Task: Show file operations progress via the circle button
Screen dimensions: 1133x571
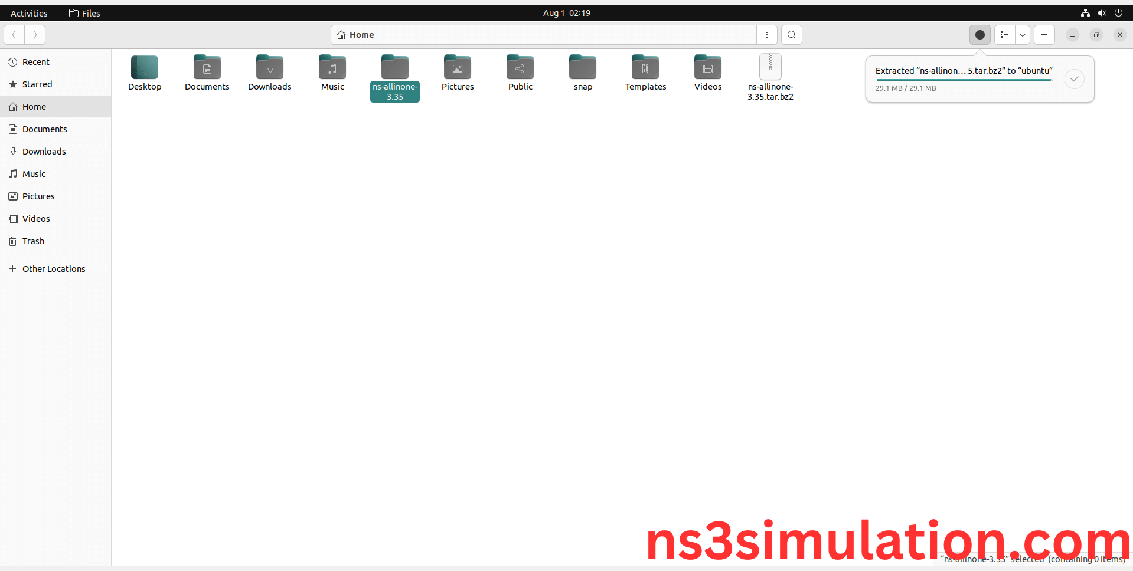Action: 980,35
